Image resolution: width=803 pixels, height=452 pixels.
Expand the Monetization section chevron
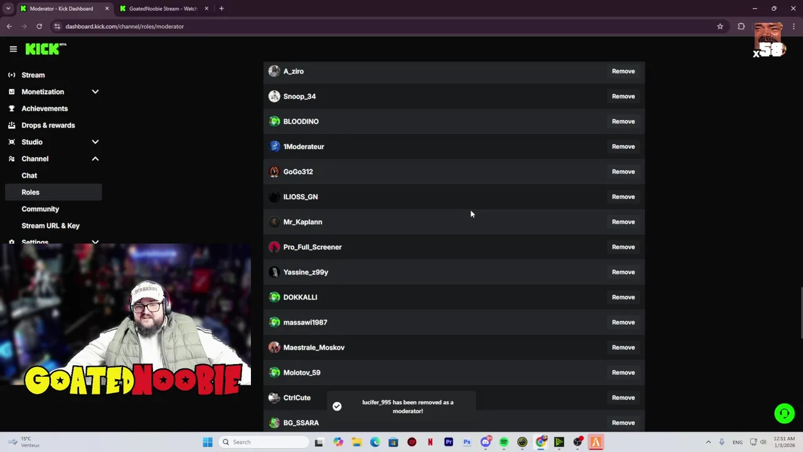pos(95,92)
